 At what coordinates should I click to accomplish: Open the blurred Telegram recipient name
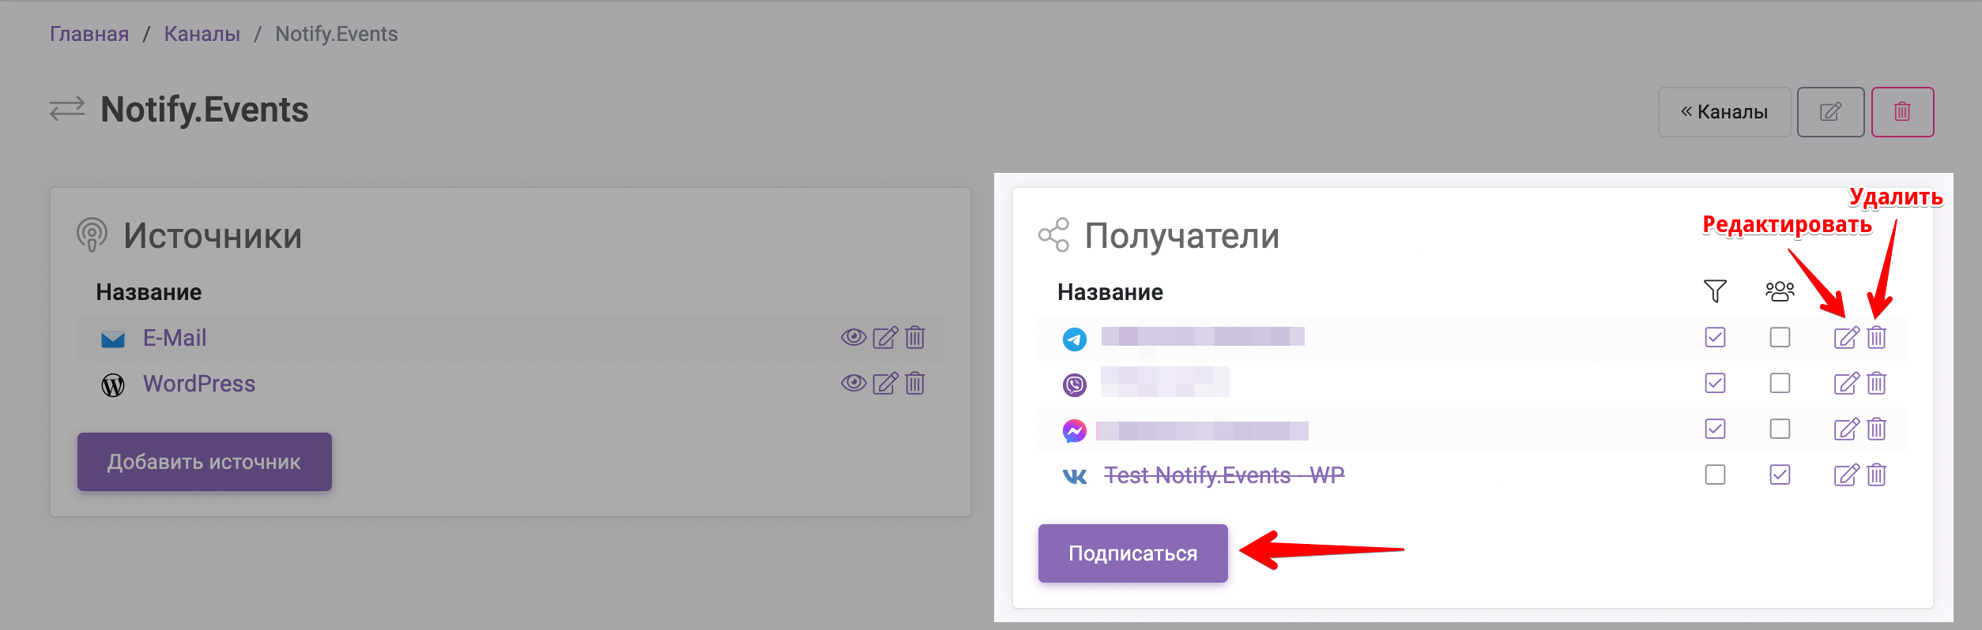[1203, 337]
